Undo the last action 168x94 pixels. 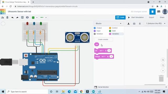[12, 17]
